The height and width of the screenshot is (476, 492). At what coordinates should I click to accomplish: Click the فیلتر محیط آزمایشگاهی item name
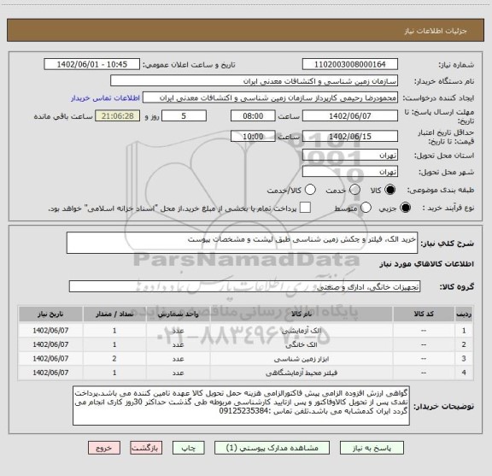(x=302, y=373)
